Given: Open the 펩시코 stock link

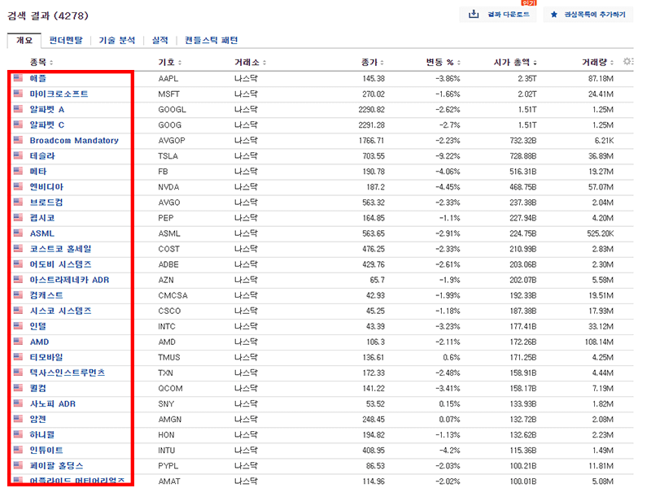Looking at the screenshot, I should [42, 218].
